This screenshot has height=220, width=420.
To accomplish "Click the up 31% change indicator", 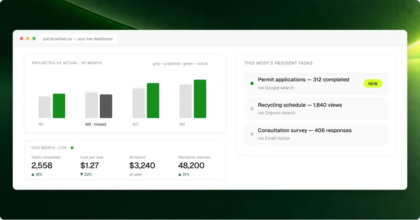I will pos(184,174).
